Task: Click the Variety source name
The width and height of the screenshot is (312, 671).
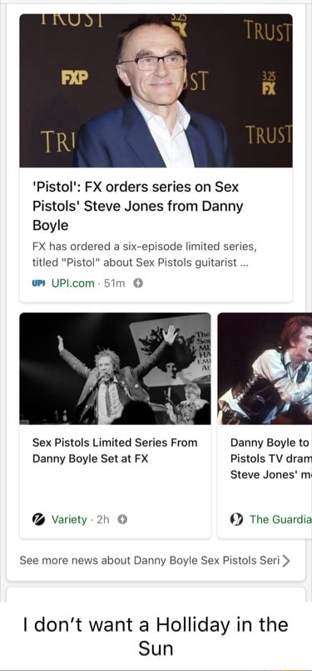Action: pos(69,519)
